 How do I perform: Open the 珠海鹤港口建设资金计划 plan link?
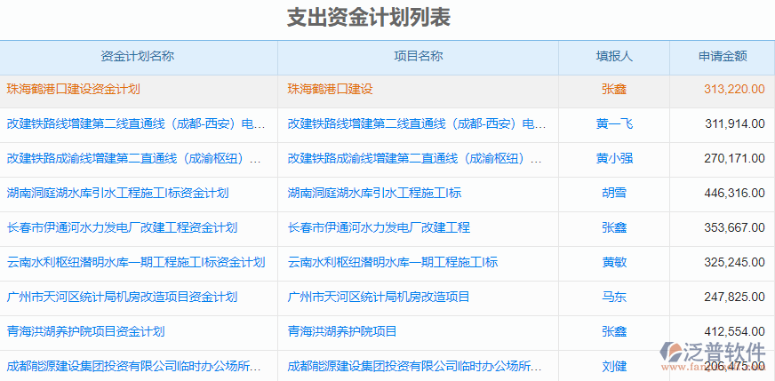73,89
